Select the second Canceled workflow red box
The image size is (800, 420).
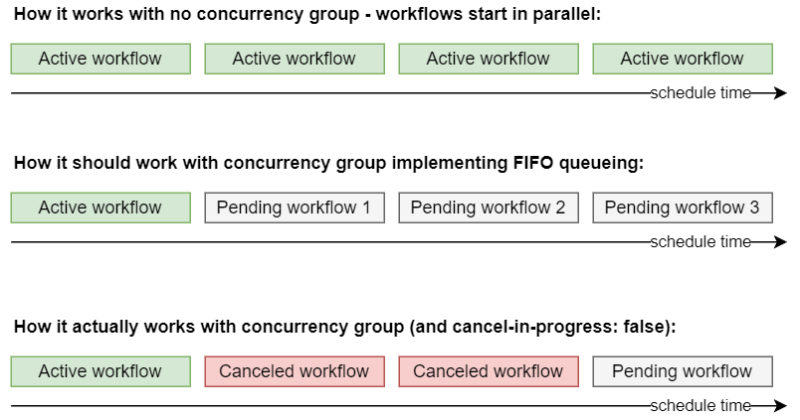tap(489, 371)
